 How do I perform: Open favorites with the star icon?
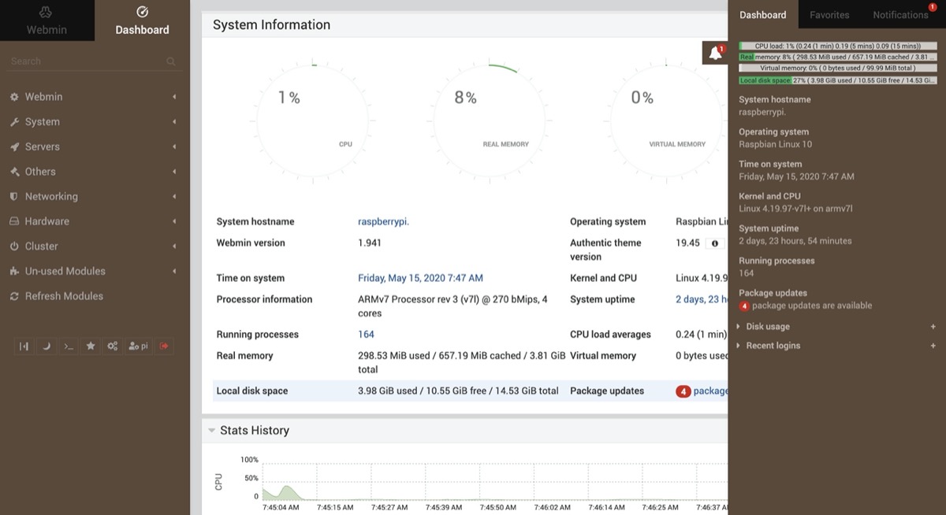pos(91,346)
